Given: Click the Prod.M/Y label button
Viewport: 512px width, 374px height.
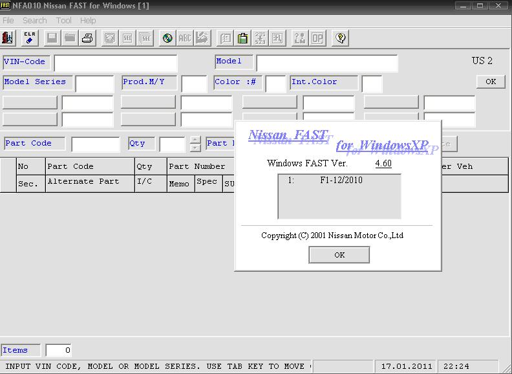Looking at the screenshot, I should (149, 83).
